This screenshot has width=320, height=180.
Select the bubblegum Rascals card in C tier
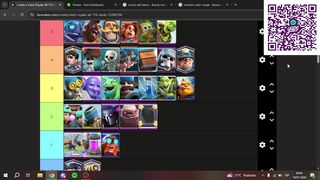pyautogui.click(x=73, y=116)
